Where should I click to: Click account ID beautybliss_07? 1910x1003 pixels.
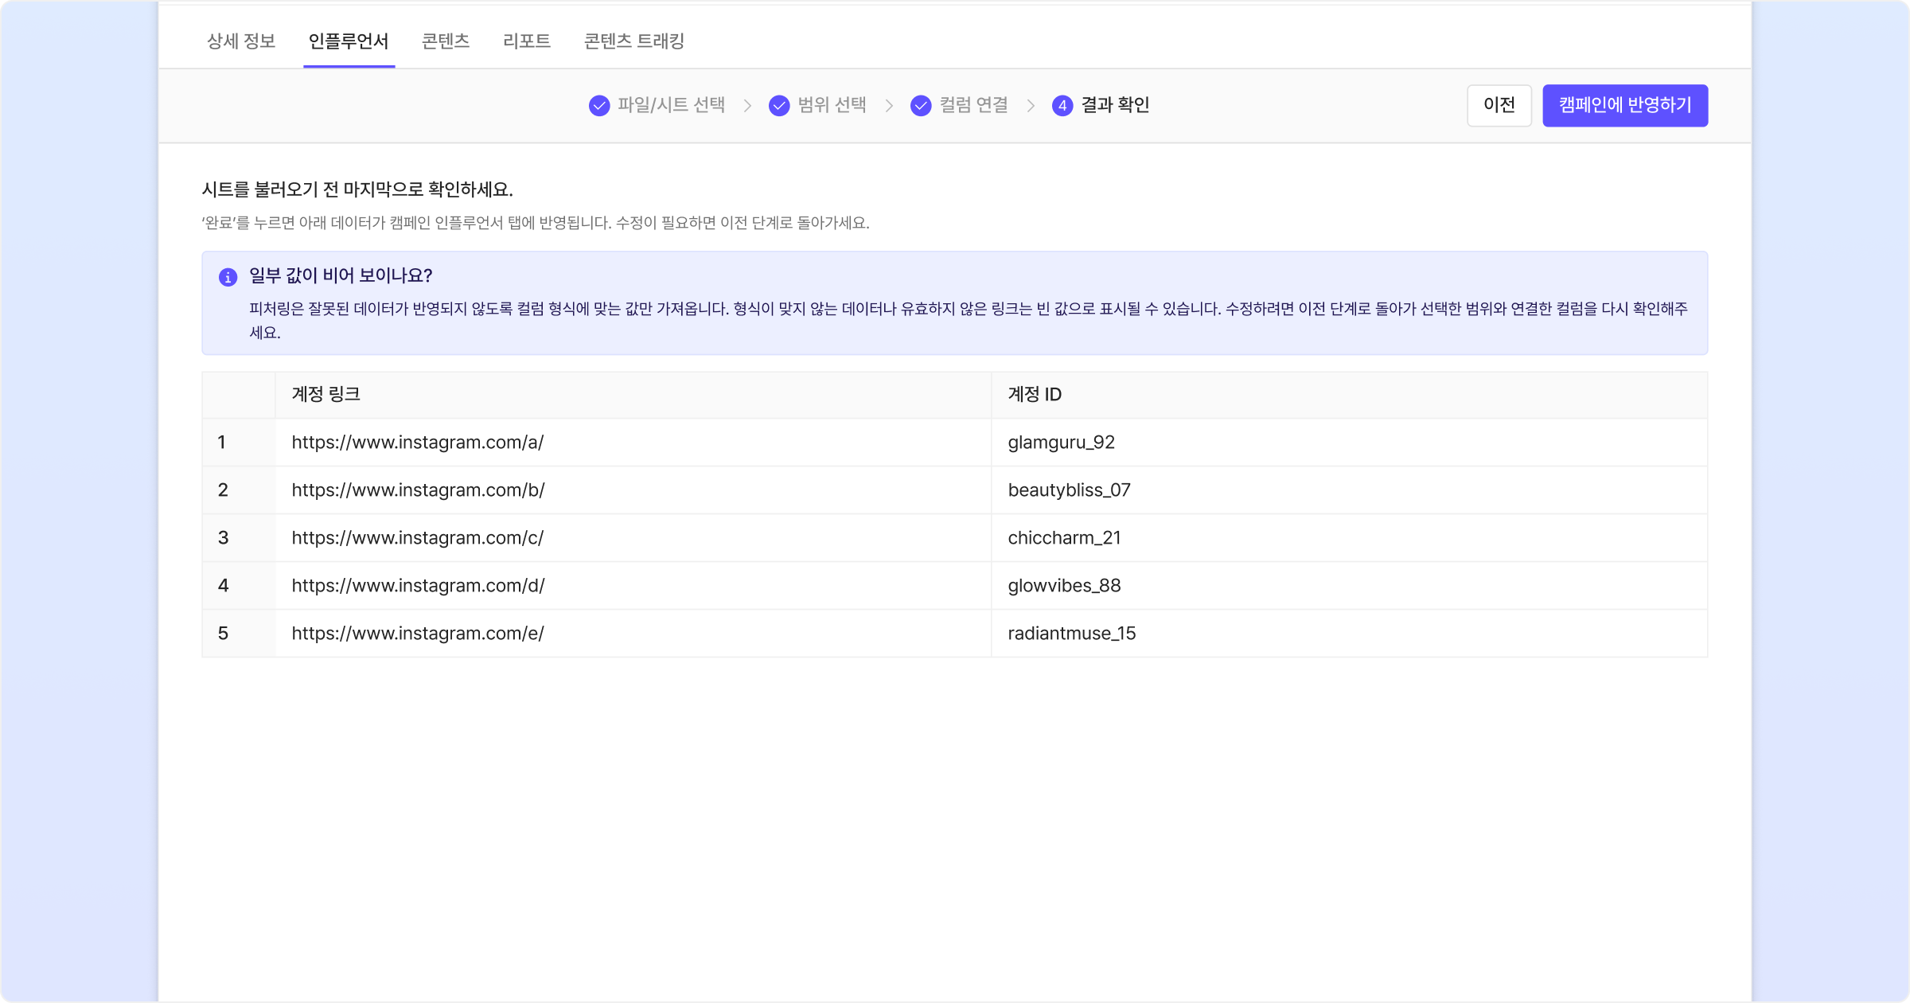click(x=1070, y=490)
